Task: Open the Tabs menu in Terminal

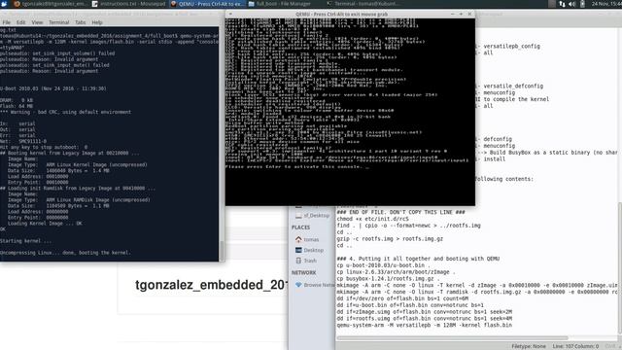Action: tap(80, 22)
